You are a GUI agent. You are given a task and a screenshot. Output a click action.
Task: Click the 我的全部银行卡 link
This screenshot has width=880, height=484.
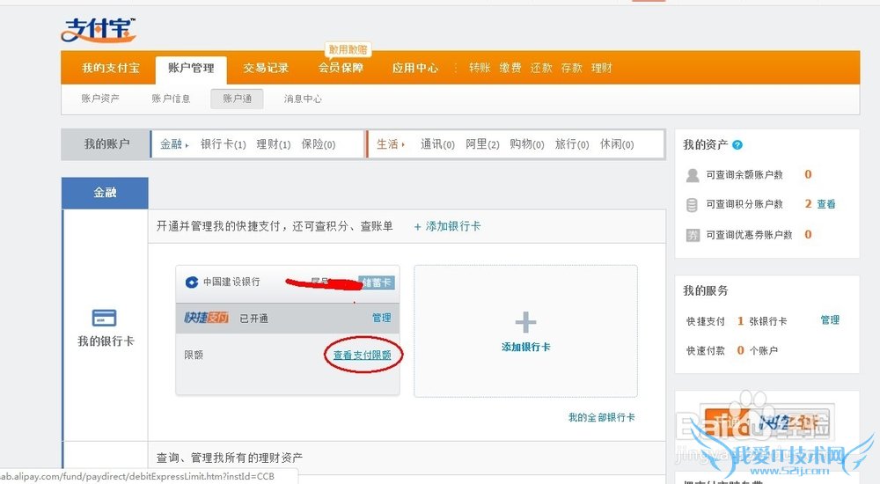(x=602, y=417)
